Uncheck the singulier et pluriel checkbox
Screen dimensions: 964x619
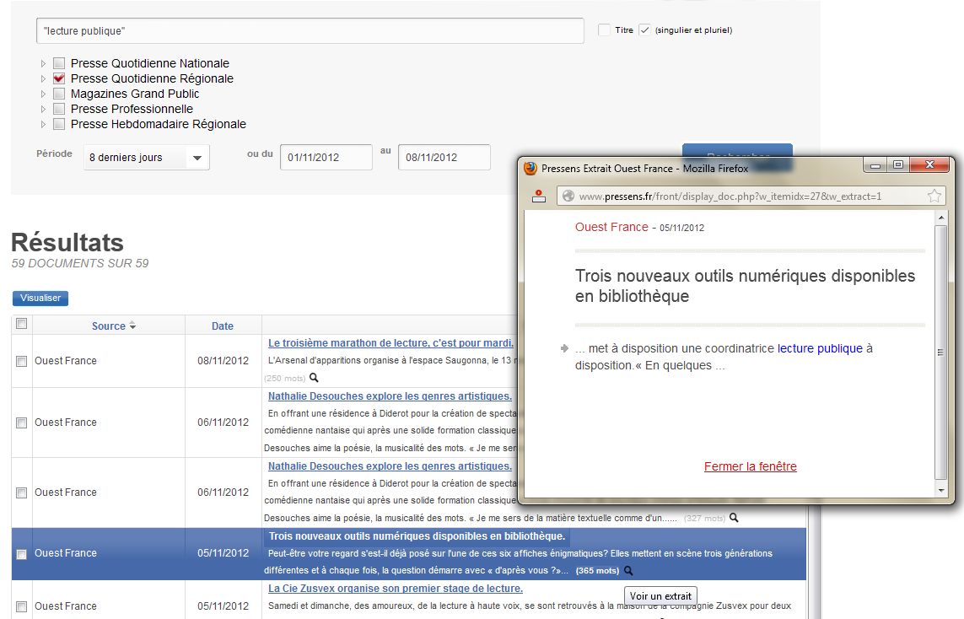click(x=645, y=30)
